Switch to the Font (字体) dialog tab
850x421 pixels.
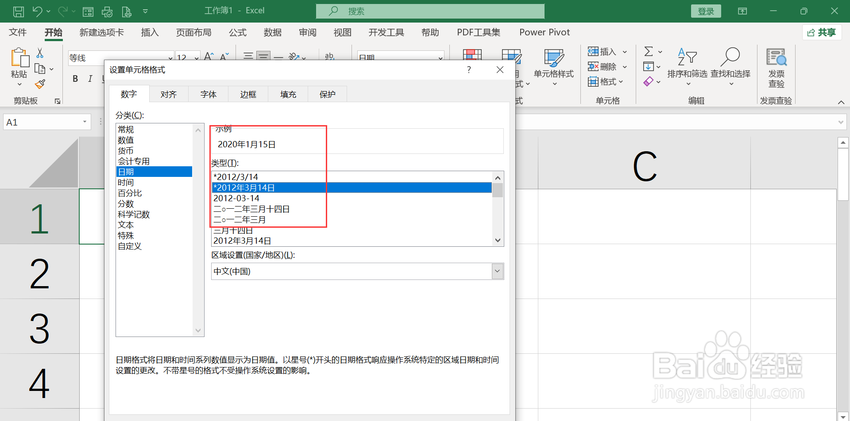point(209,94)
